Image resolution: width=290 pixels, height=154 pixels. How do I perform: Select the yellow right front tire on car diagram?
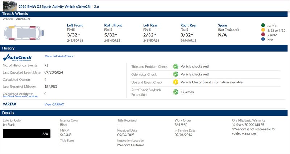[11, 27]
